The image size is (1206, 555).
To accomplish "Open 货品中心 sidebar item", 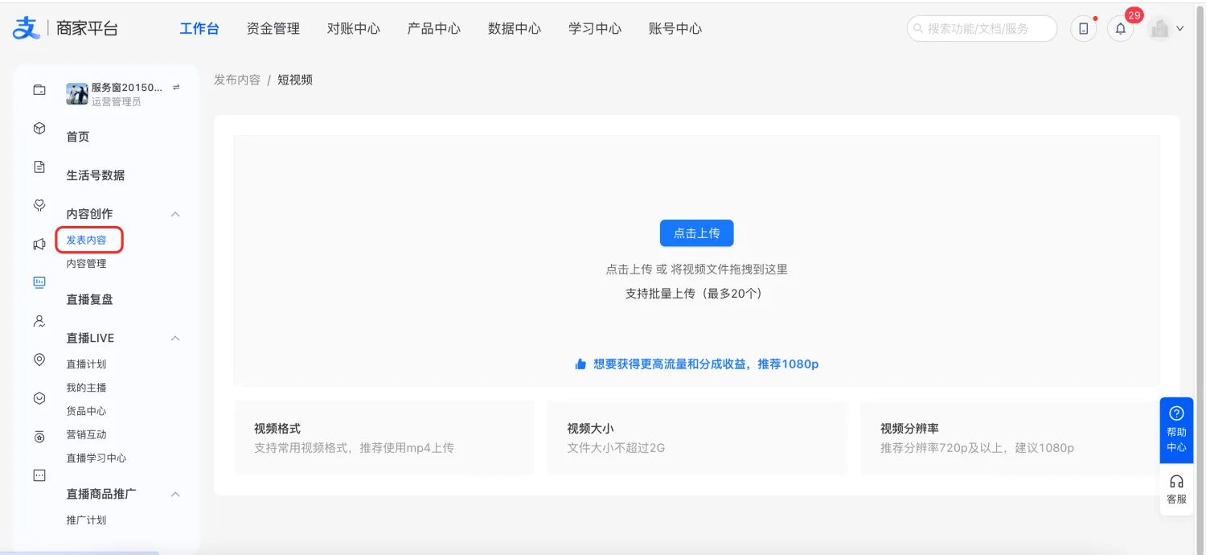I will click(86, 410).
